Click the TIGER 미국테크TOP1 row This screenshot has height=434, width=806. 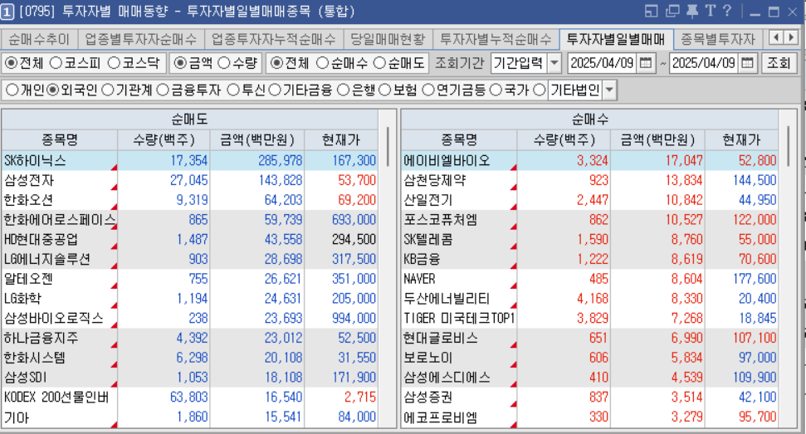pos(589,318)
